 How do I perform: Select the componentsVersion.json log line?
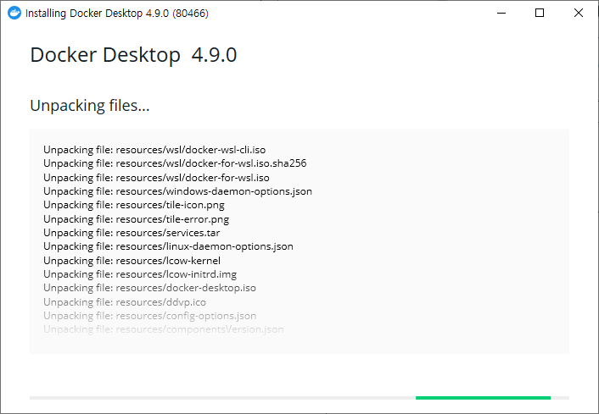coord(164,329)
